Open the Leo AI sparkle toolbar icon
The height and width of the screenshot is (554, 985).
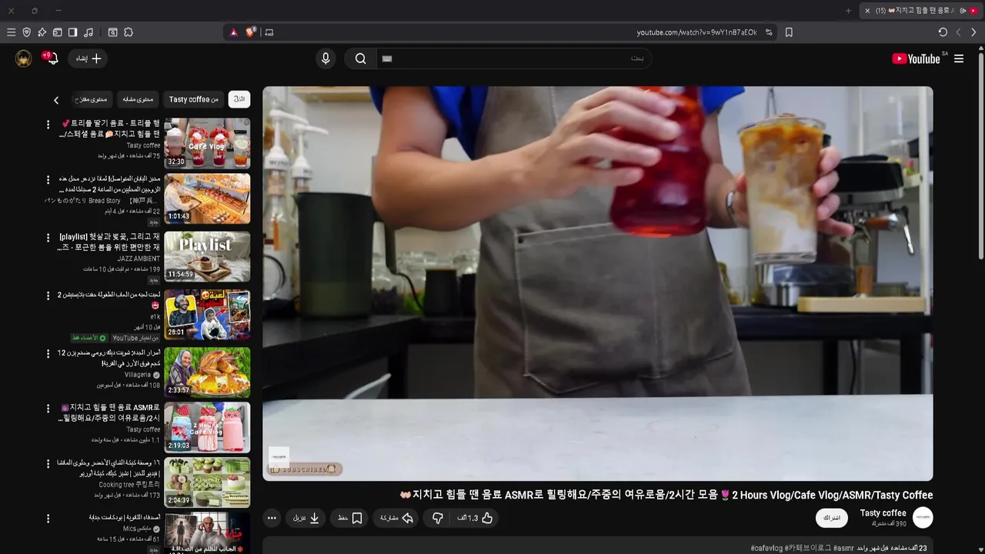[42, 32]
